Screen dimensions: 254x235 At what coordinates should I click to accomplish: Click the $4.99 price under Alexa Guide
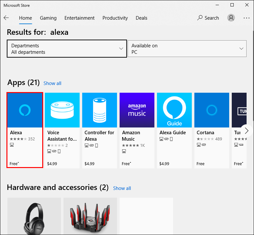click(164, 164)
